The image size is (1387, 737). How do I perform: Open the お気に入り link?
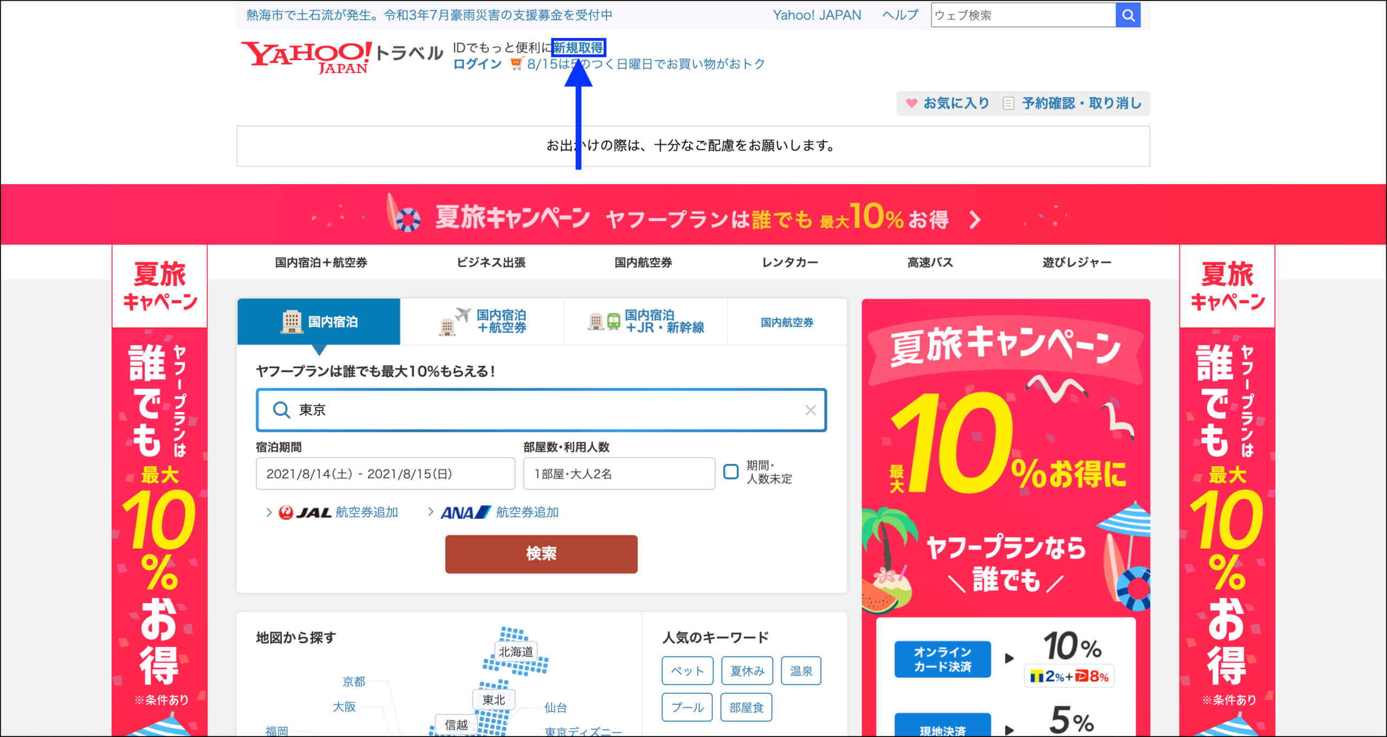click(x=956, y=103)
